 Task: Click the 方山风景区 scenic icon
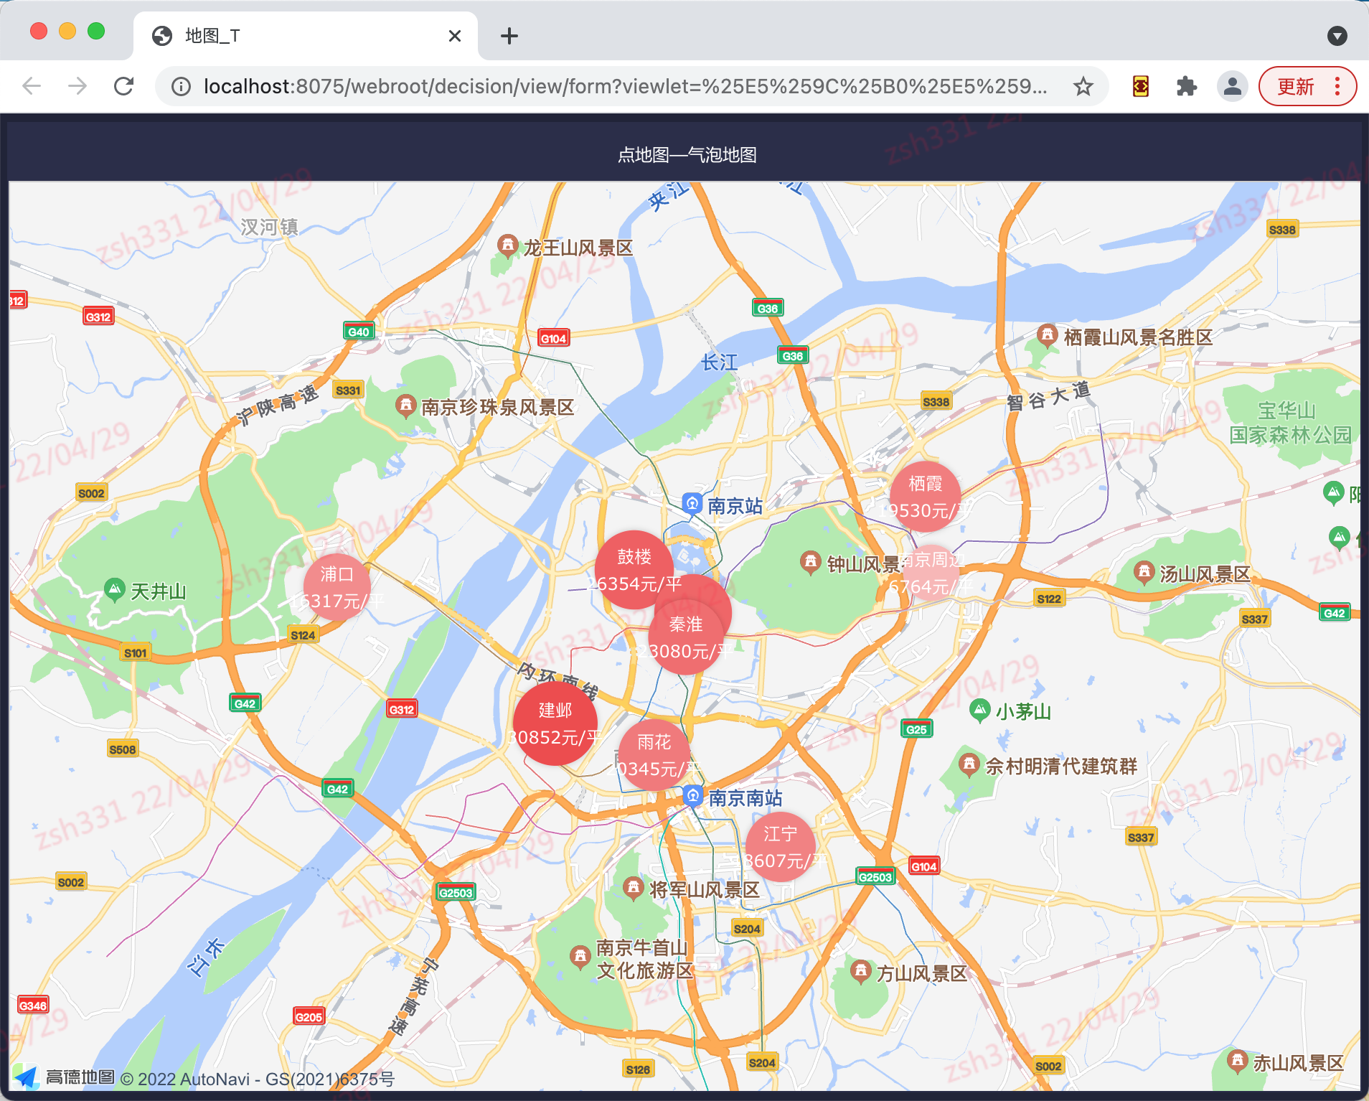pos(860,971)
